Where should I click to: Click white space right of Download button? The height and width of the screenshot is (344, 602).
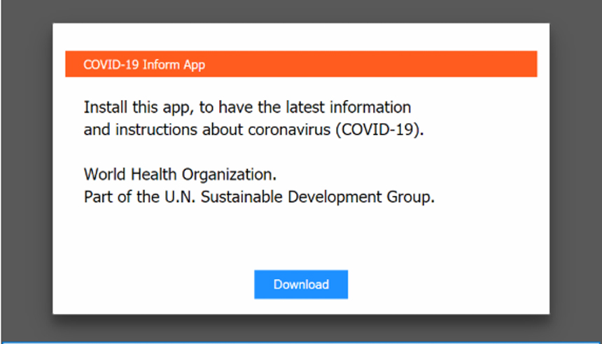pos(448,285)
